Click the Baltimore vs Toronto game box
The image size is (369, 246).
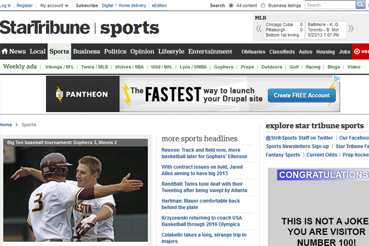[326, 30]
